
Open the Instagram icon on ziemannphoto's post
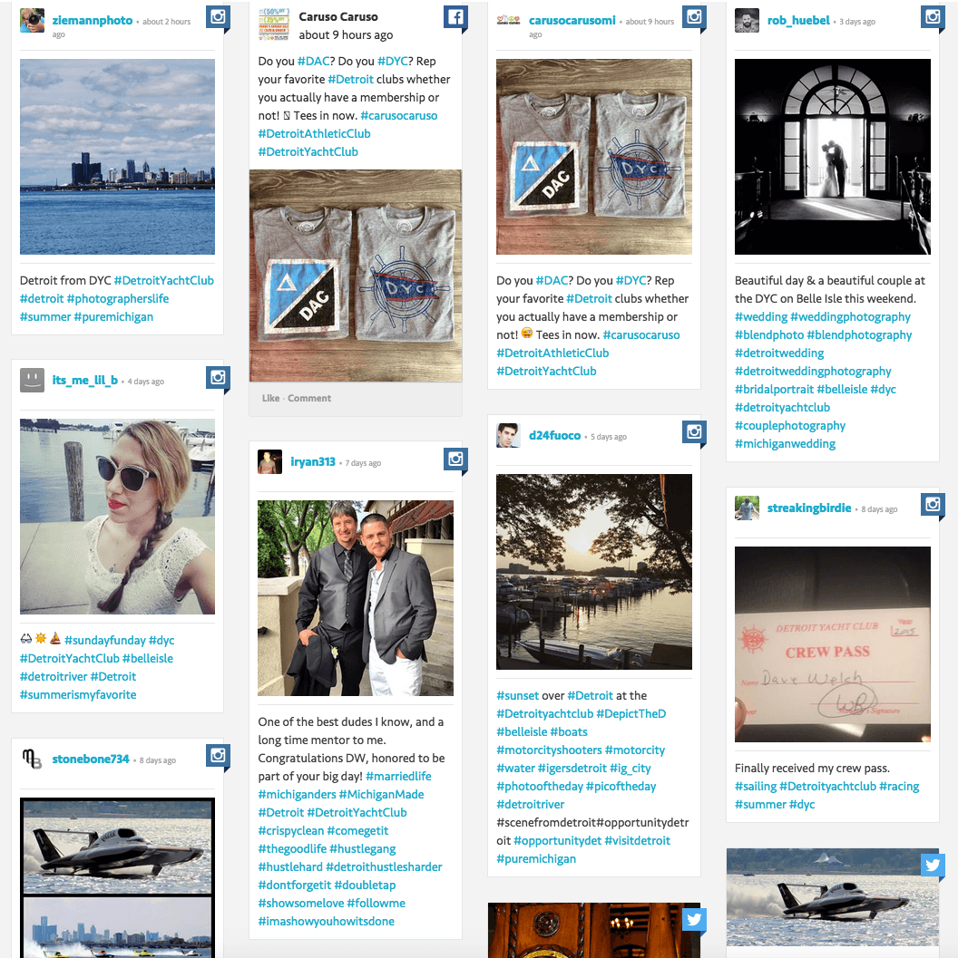click(218, 16)
